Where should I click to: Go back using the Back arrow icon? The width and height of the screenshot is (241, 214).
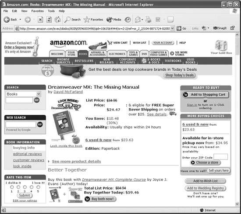7,20
